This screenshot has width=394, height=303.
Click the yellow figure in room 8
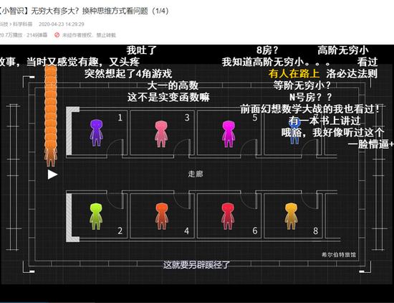[292, 216]
